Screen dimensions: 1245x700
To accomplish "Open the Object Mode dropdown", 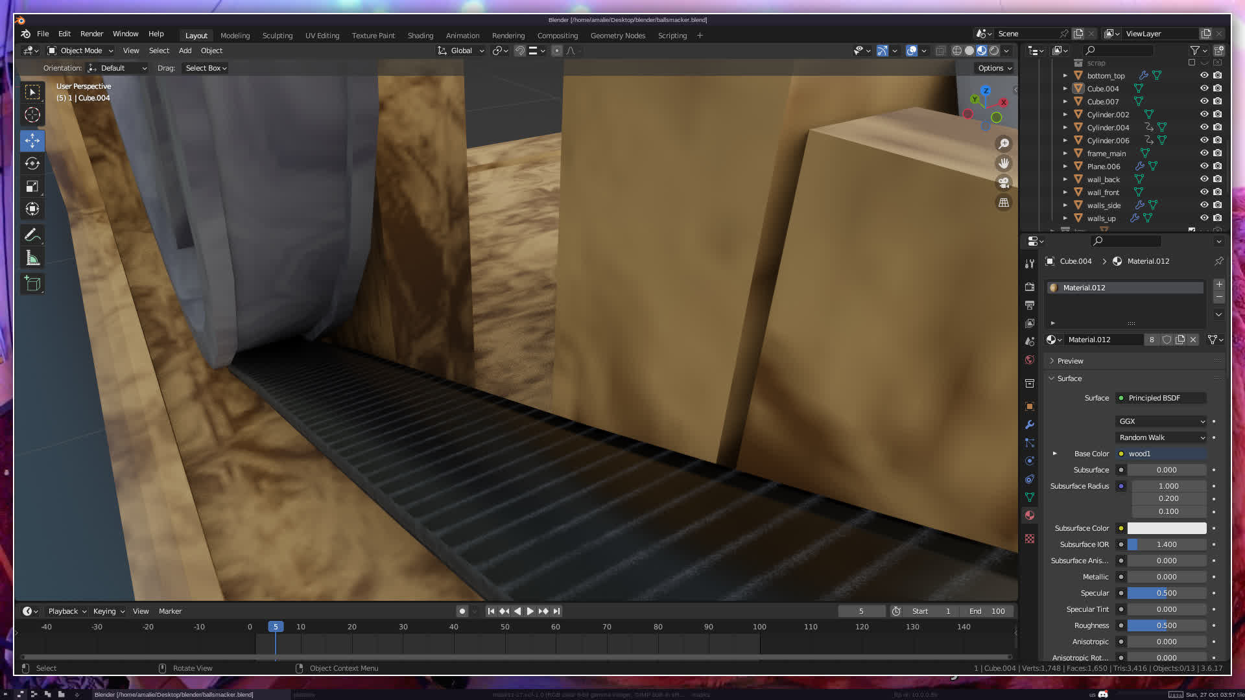I will (80, 51).
